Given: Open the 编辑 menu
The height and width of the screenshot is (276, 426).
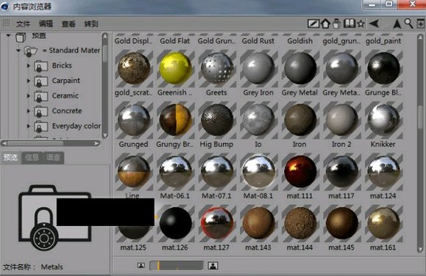Looking at the screenshot, I should (46, 24).
